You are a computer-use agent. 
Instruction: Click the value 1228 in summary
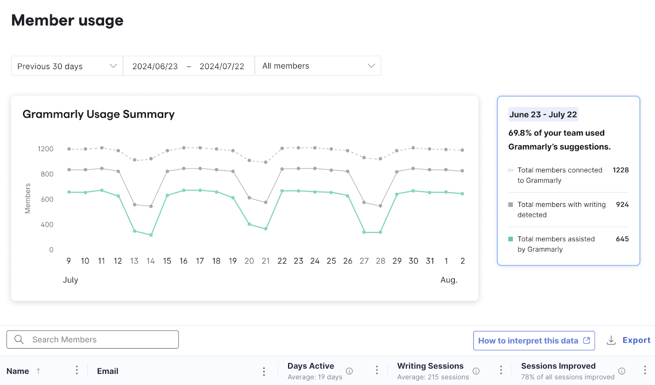click(x=621, y=170)
